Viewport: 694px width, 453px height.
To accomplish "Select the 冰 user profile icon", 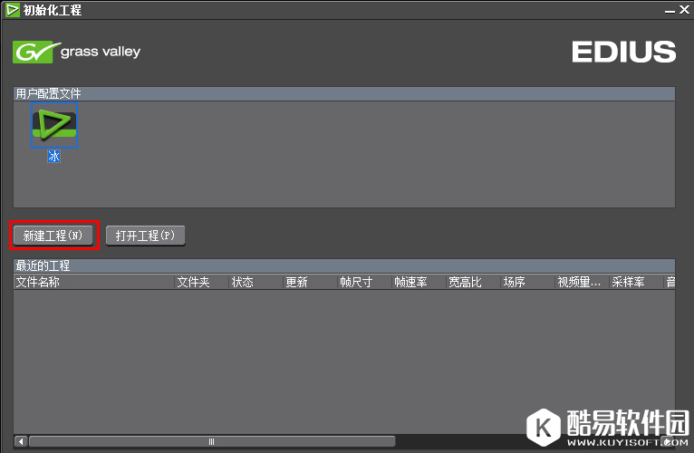I will point(54,125).
